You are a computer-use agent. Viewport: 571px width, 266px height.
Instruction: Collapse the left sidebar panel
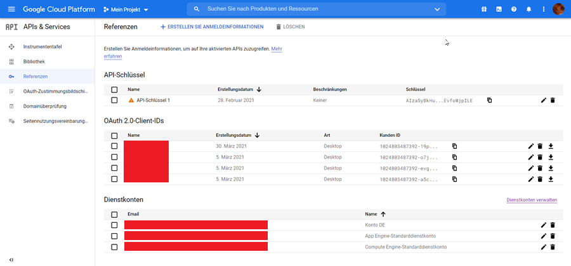[x=11, y=260]
